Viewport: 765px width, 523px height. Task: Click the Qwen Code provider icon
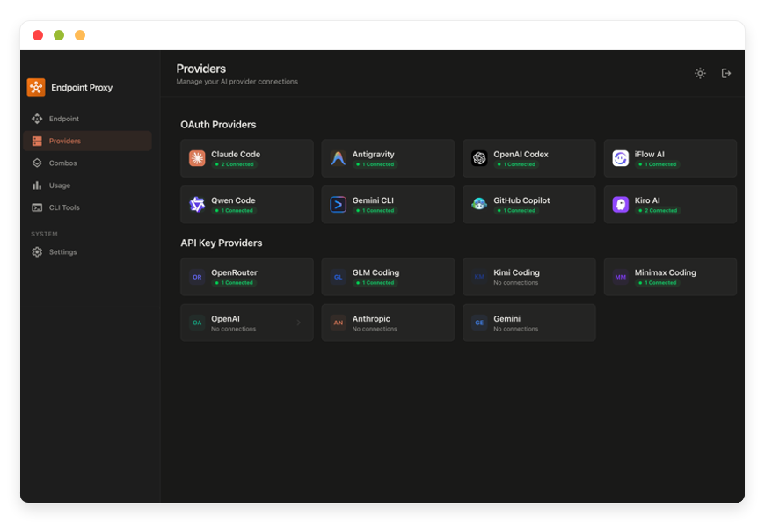click(197, 205)
